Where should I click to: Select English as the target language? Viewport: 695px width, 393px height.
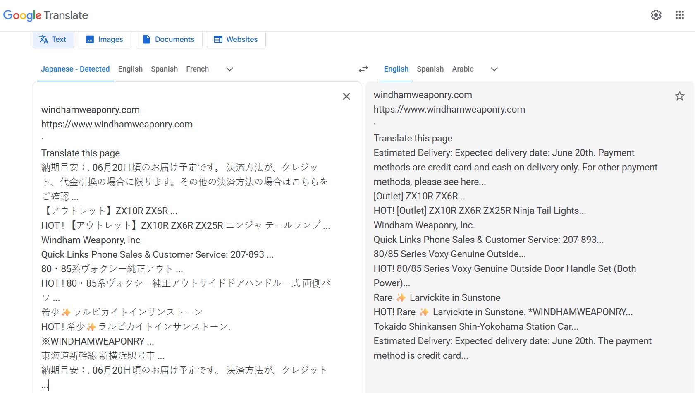tap(396, 69)
